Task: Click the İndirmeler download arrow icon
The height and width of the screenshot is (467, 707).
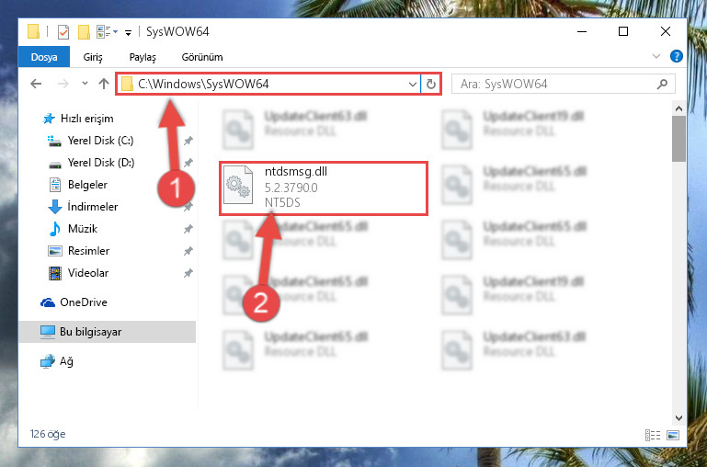Action: coord(54,207)
